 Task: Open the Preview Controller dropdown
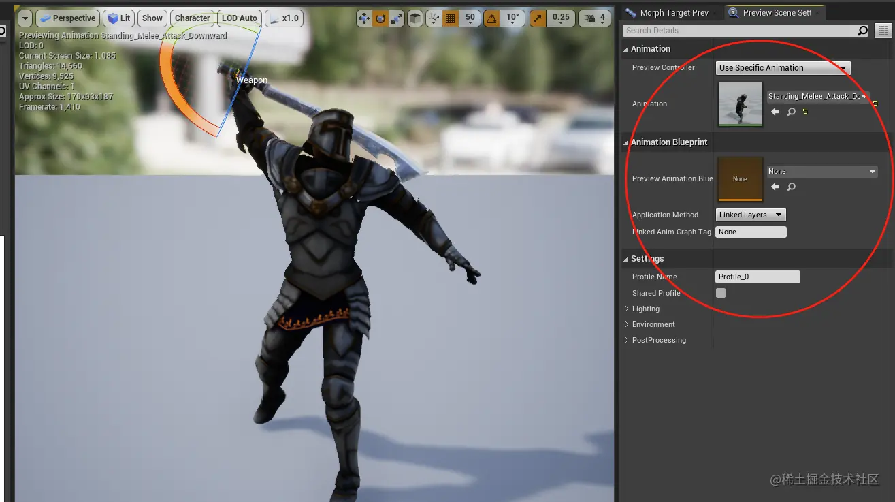pyautogui.click(x=783, y=67)
